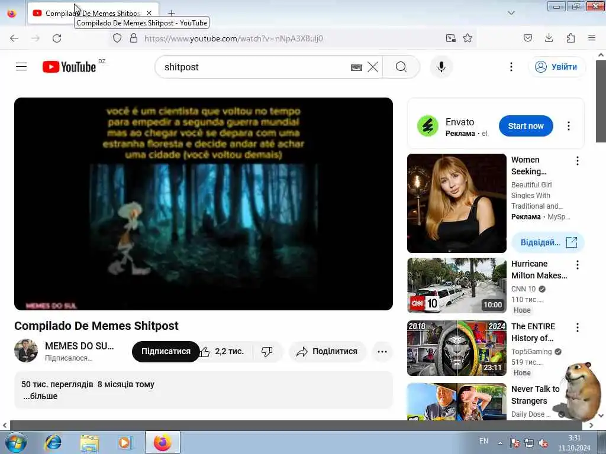Screen dimensions: 606x454
Task: Open Hurricane Milton Makes... video thumbnail
Action: click(456, 286)
